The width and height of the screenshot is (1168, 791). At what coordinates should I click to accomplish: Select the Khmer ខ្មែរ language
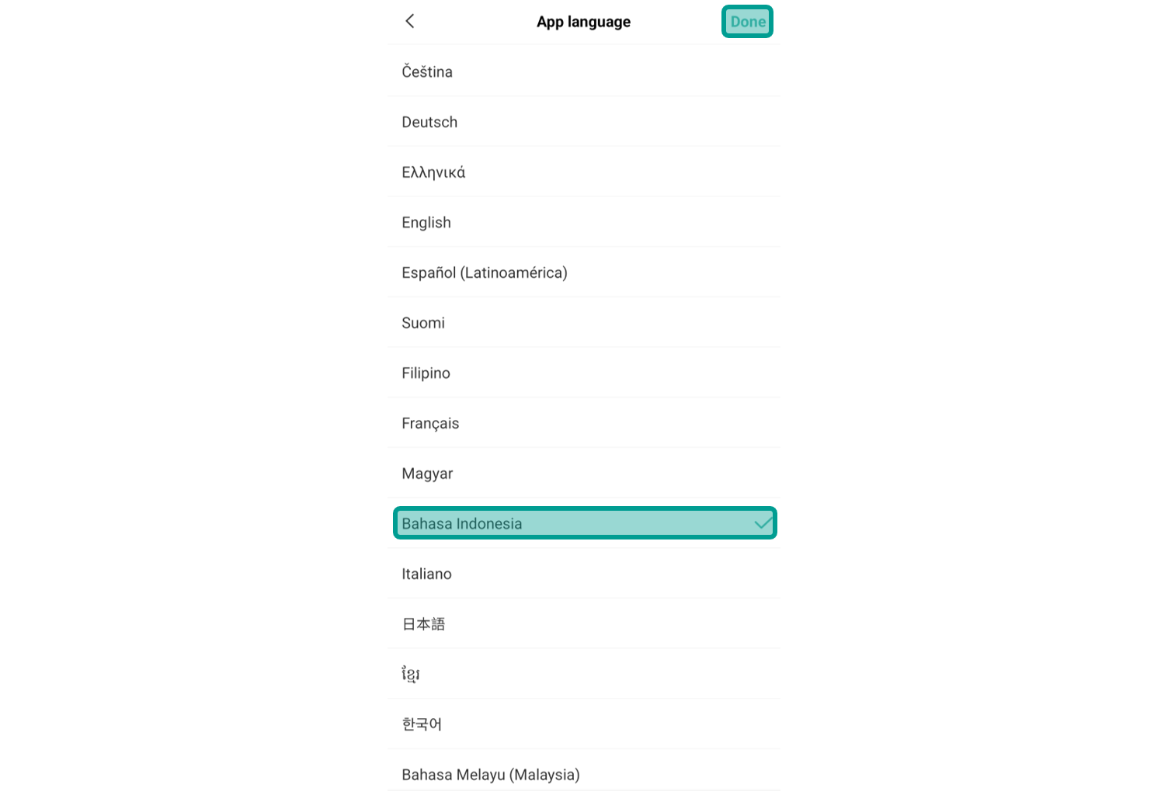(584, 674)
